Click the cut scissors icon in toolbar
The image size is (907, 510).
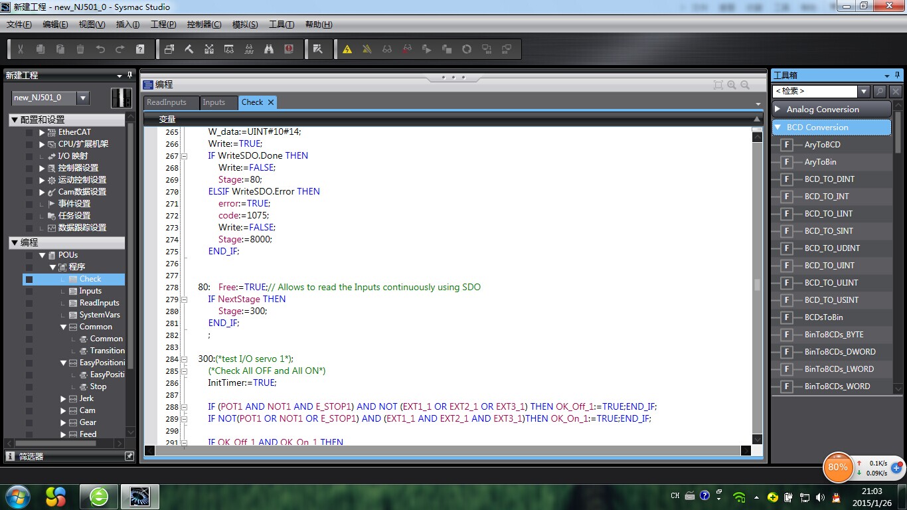(21, 49)
